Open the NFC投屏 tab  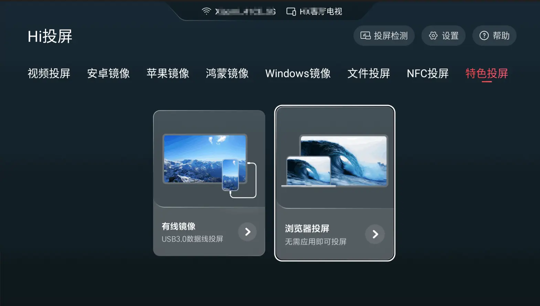click(428, 73)
